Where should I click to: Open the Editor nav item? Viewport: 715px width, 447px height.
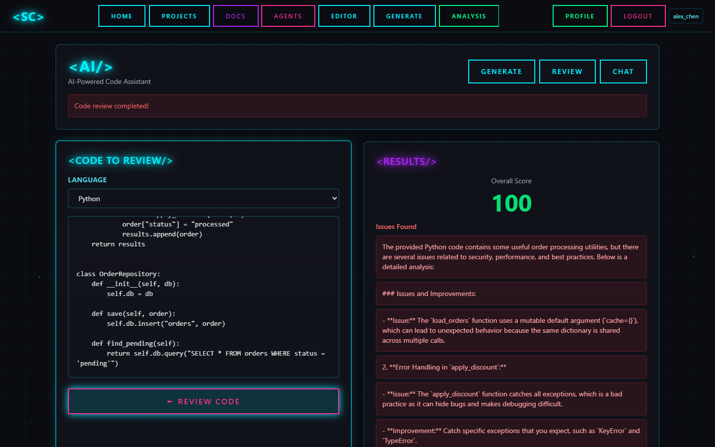344,16
